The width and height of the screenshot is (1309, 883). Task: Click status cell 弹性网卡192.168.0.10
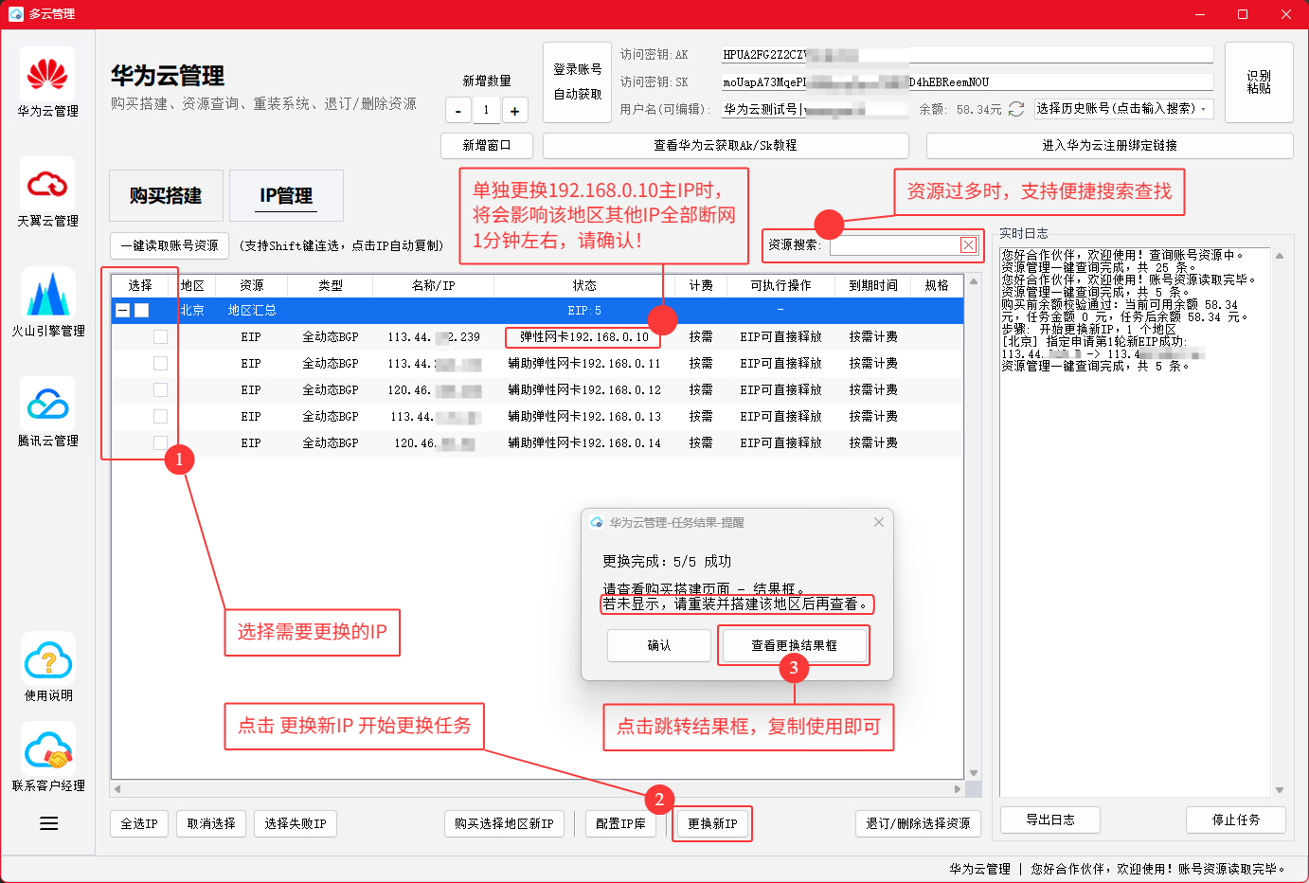584,336
